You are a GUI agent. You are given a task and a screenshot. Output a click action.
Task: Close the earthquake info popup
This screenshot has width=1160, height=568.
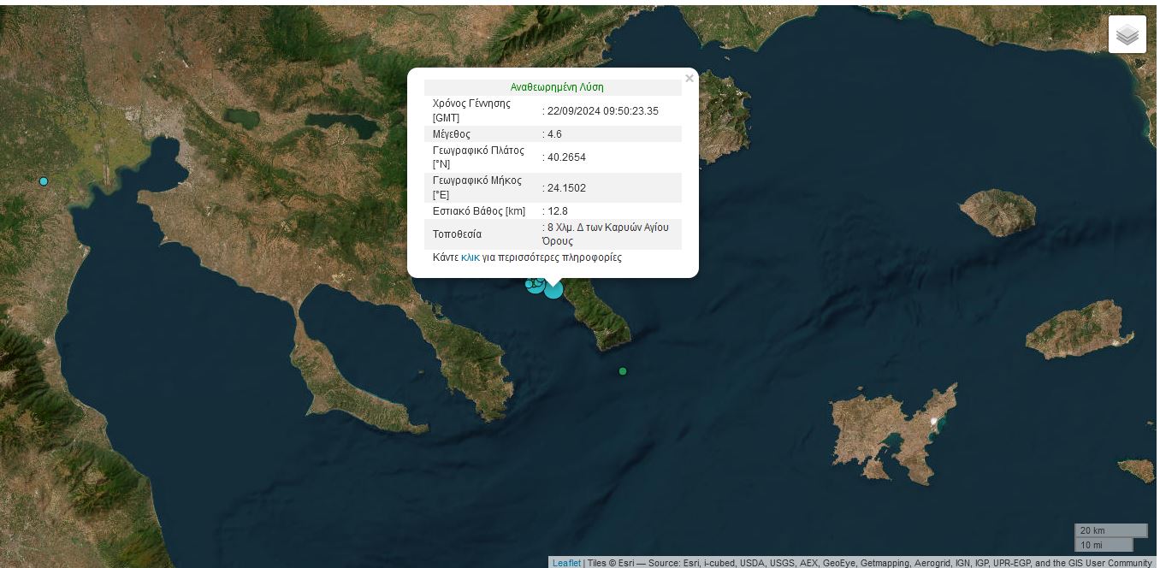pos(689,79)
